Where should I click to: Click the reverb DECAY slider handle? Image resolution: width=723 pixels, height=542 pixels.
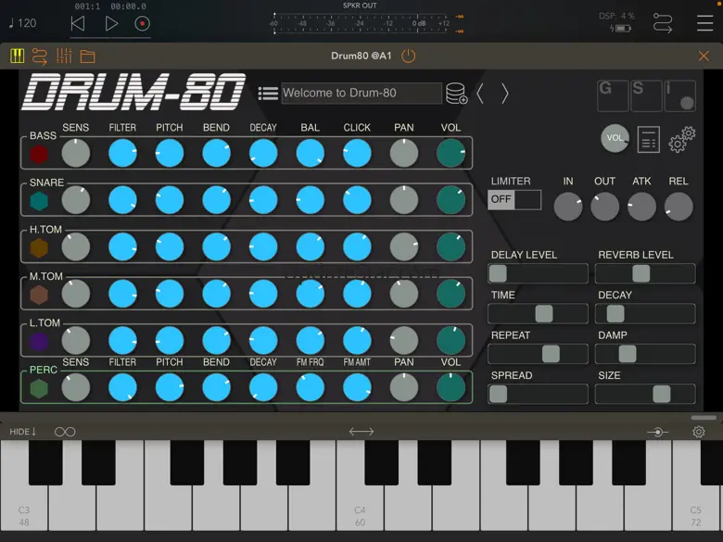coord(615,313)
